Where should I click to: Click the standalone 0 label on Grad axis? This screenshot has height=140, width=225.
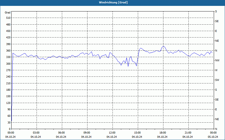[10, 129]
